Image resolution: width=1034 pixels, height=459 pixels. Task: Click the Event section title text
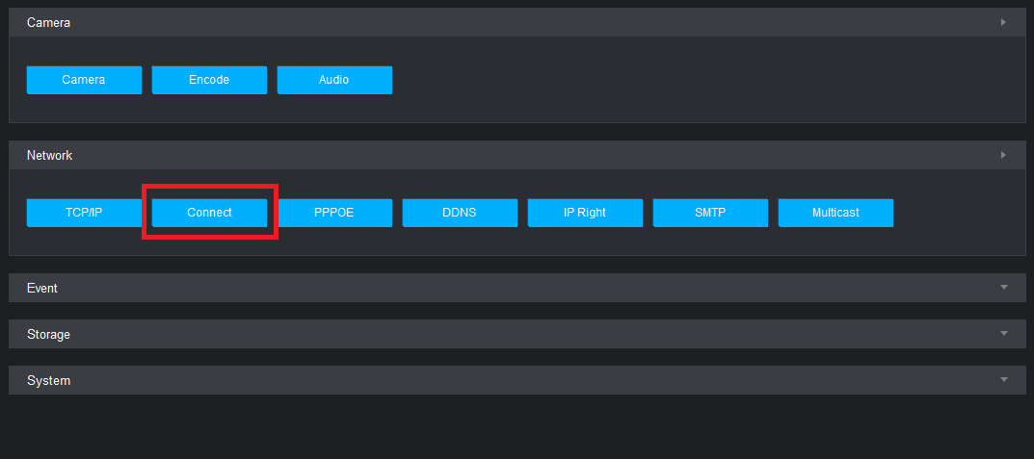click(x=42, y=288)
